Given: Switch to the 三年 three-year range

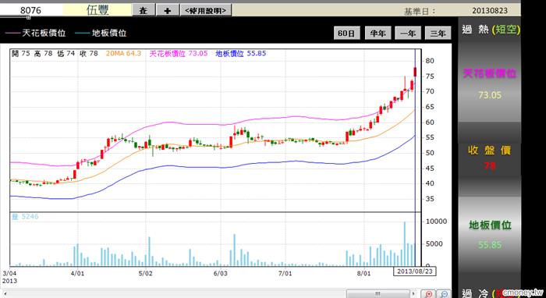Looking at the screenshot, I should tap(438, 34).
